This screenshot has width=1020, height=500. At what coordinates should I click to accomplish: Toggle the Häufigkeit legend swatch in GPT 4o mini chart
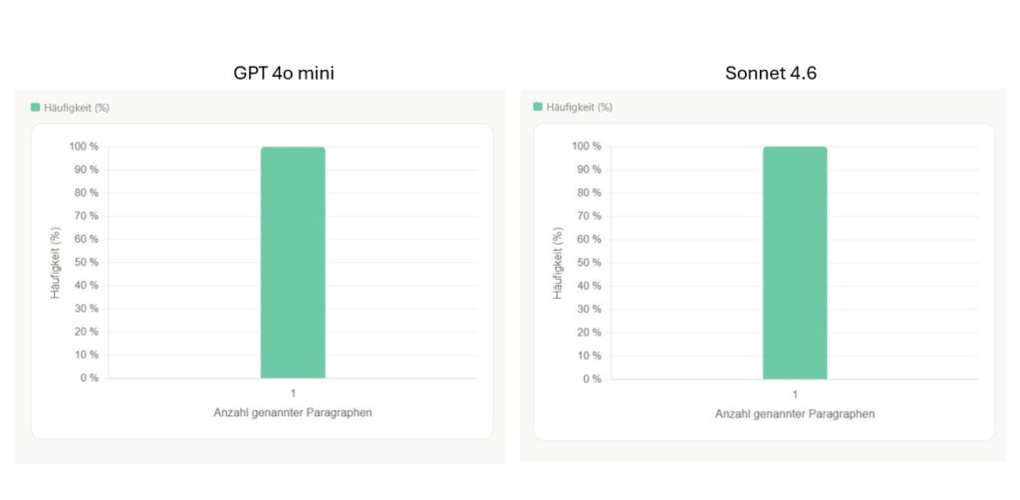(36, 108)
